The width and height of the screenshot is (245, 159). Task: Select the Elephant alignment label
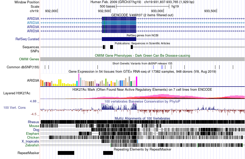click(x=32, y=134)
